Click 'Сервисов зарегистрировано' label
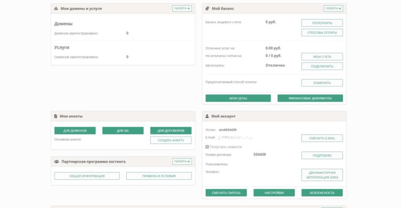Screen dimensions: 401x208 (76, 57)
